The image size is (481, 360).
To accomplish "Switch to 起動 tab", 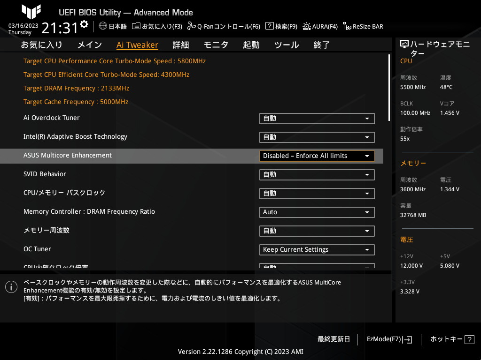I will pos(251,45).
